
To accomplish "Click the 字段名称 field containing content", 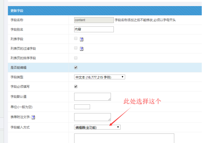I will point(94,20).
